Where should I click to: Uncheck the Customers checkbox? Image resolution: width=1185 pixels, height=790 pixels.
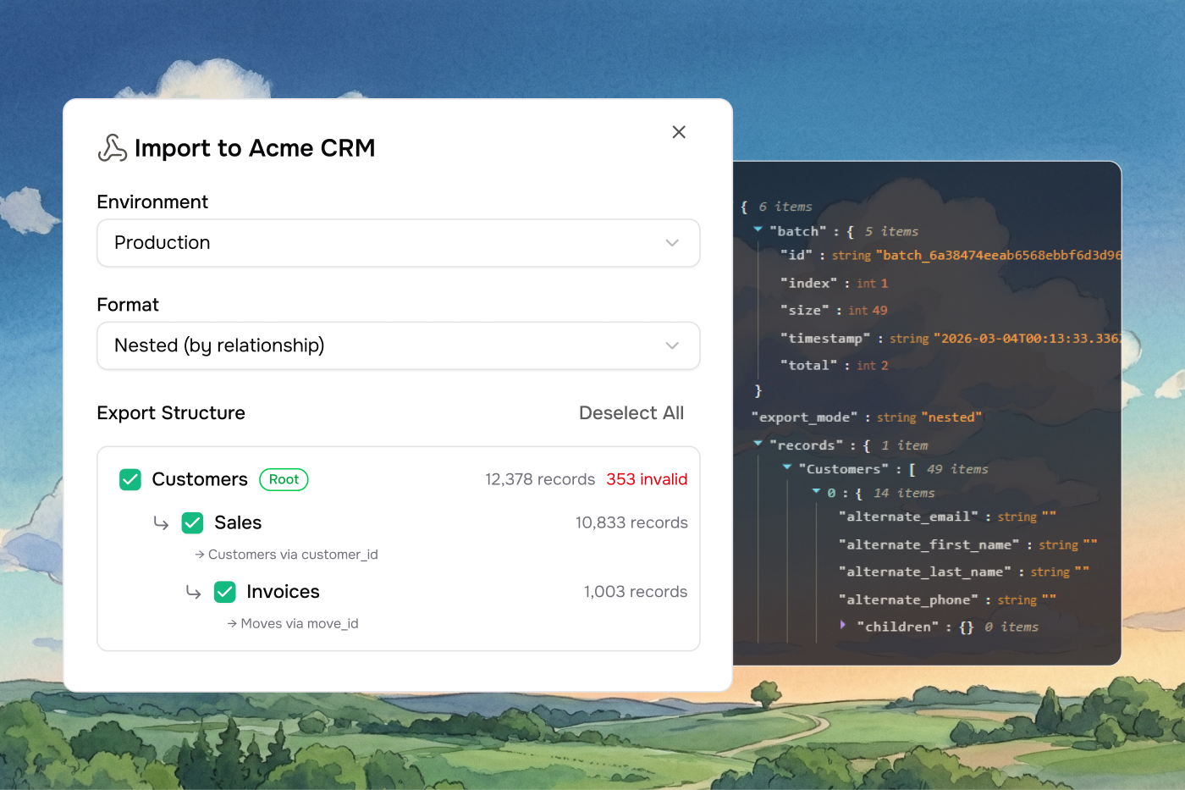pyautogui.click(x=130, y=479)
